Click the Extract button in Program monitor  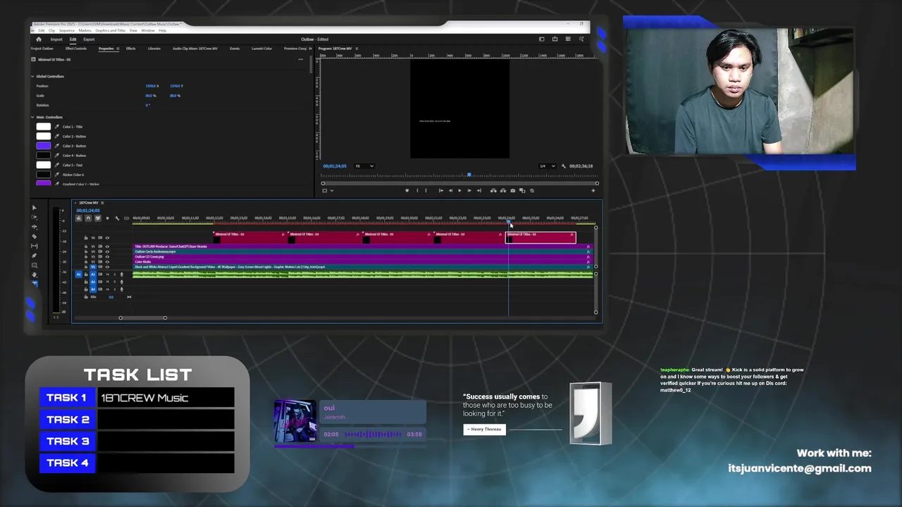coord(503,190)
